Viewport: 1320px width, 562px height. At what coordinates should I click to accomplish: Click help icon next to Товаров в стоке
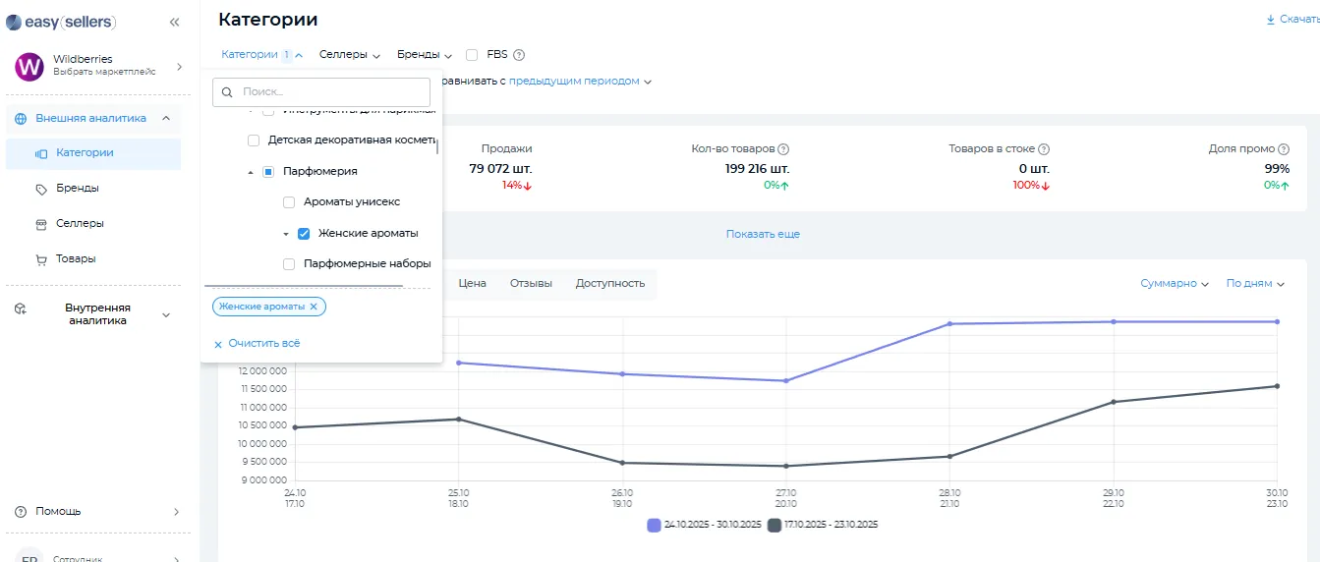point(1044,149)
